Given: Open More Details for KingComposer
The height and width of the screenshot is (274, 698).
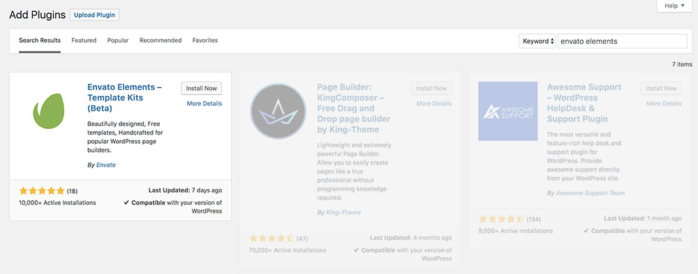Looking at the screenshot, I should pyautogui.click(x=434, y=104).
